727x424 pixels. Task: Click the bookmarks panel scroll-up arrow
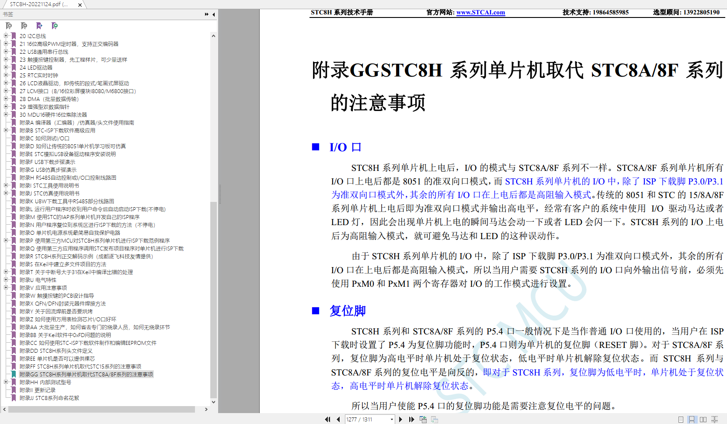click(213, 36)
